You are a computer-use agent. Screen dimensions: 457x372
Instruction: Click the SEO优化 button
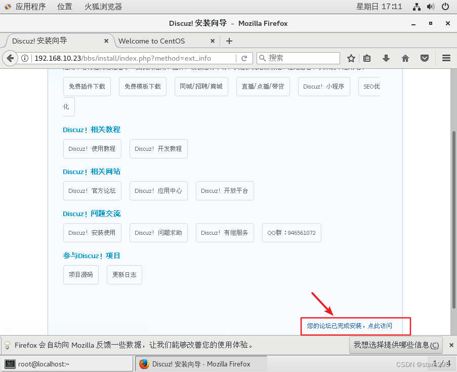tap(369, 87)
